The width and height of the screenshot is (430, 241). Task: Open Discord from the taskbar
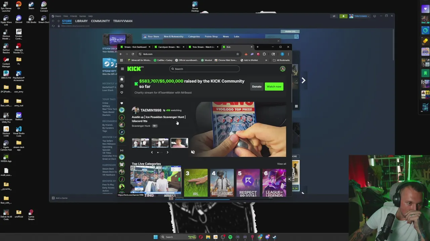click(x=267, y=237)
